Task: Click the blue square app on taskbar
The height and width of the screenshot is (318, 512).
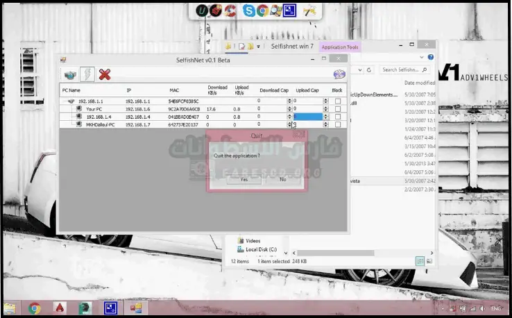Action: pos(110,308)
